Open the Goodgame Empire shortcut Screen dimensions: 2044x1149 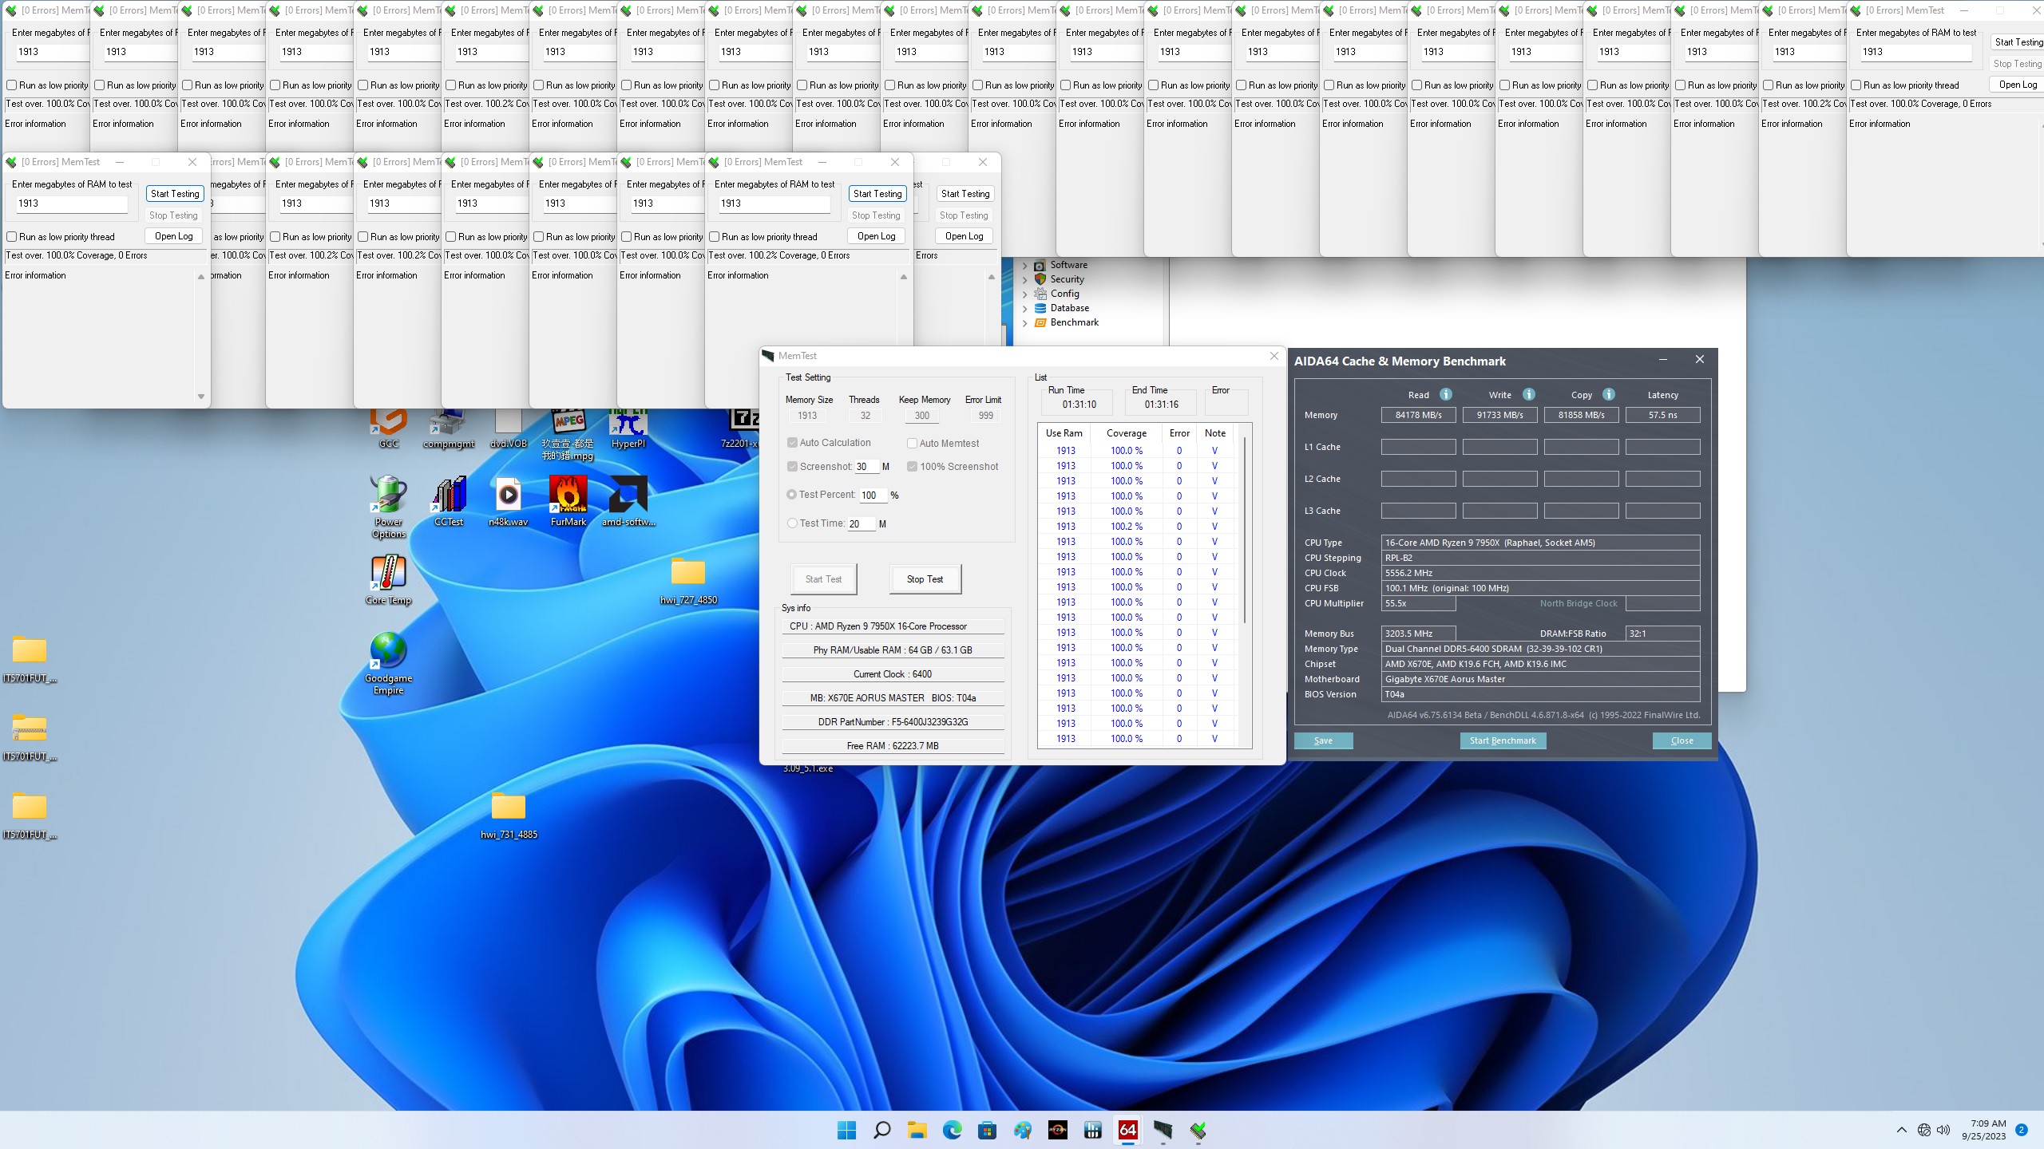coord(388,662)
